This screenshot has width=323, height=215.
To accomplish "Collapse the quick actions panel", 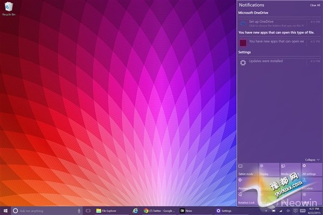I will (311, 160).
